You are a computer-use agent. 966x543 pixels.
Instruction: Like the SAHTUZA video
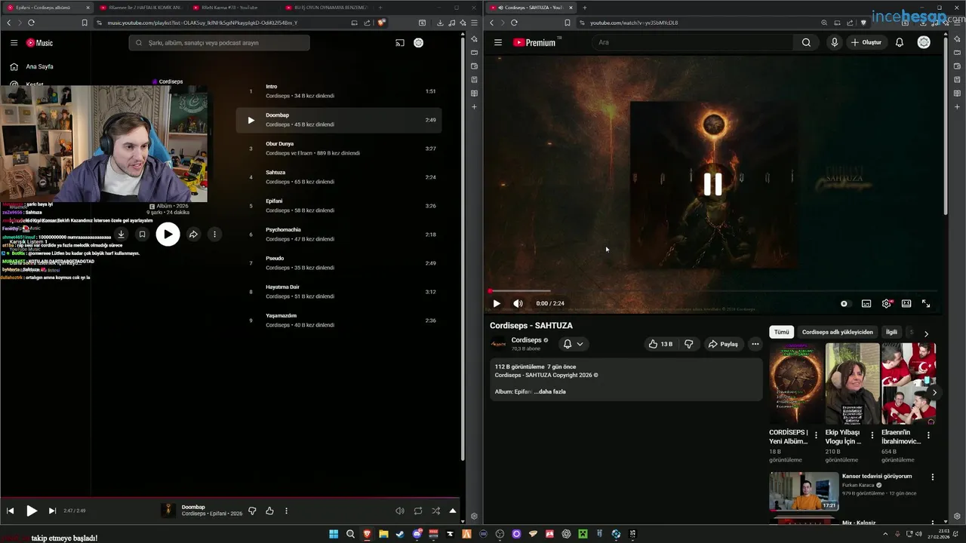660,344
